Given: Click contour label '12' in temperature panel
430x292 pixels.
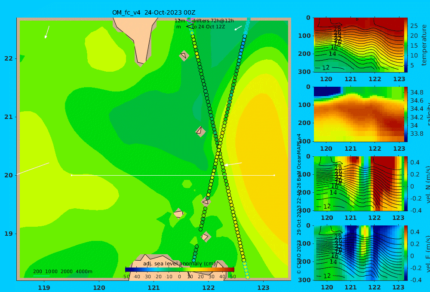Looking at the screenshot, I should pos(326,68).
